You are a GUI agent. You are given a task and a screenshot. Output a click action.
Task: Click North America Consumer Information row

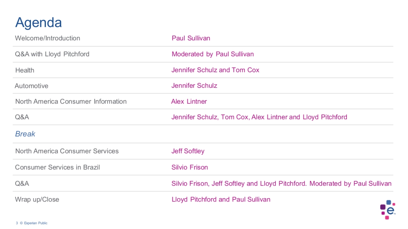(71, 101)
